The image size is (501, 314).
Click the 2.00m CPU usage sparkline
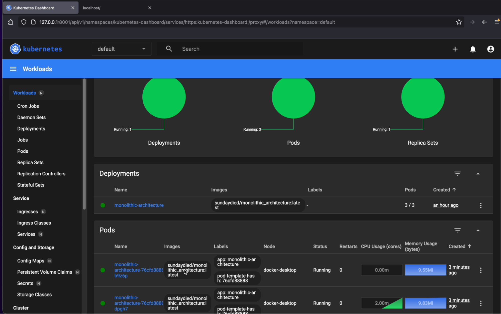(382, 303)
